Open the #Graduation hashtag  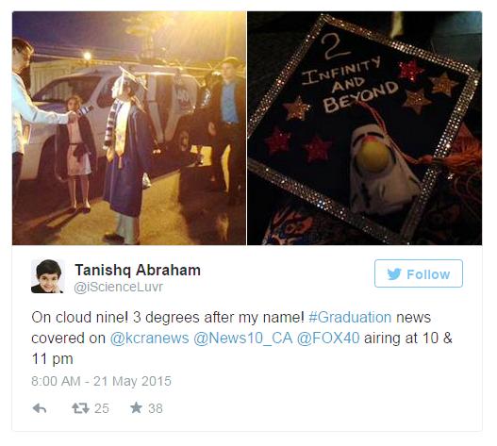[x=350, y=318]
